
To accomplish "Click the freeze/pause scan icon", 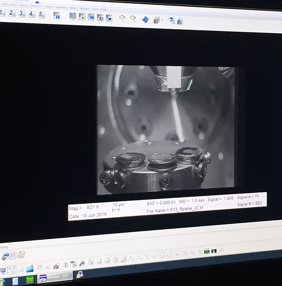I will pyautogui.click(x=57, y=15).
